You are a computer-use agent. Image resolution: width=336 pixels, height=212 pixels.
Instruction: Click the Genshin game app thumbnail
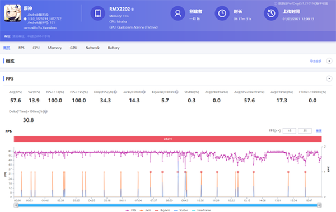tap(13, 13)
